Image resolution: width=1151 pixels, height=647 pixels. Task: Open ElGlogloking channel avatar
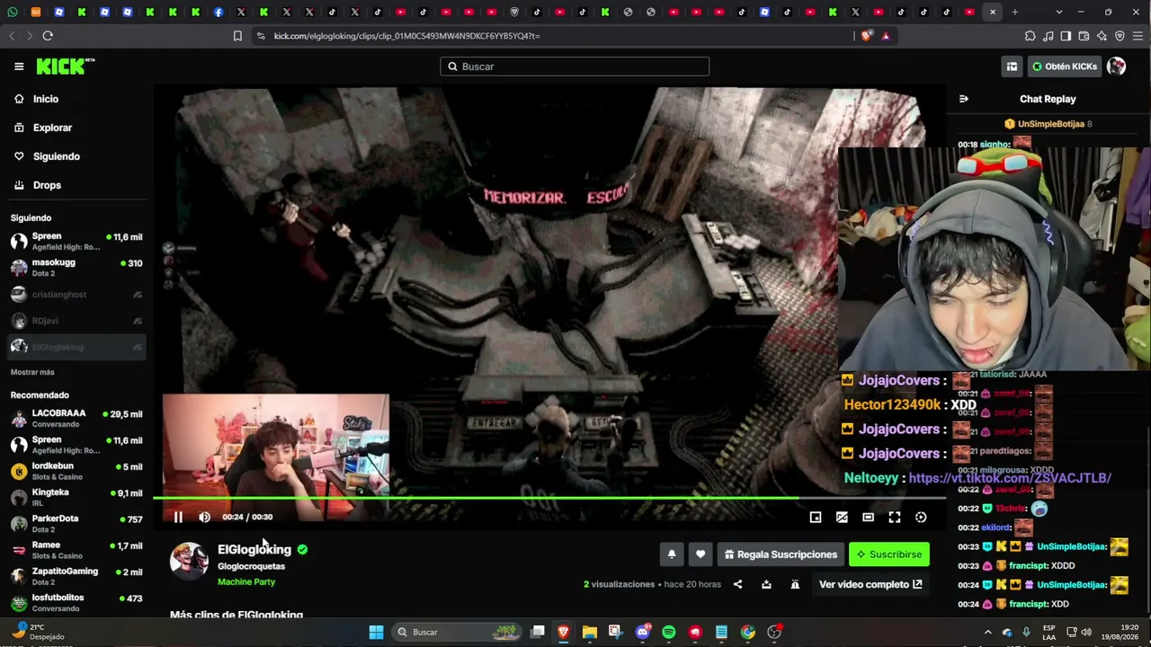pyautogui.click(x=189, y=559)
